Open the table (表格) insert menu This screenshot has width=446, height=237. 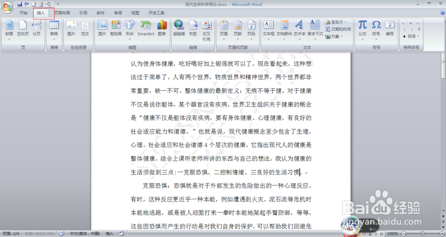(54, 28)
